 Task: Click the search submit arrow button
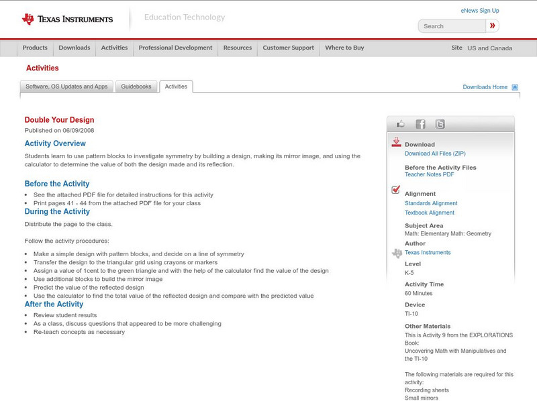(x=492, y=25)
